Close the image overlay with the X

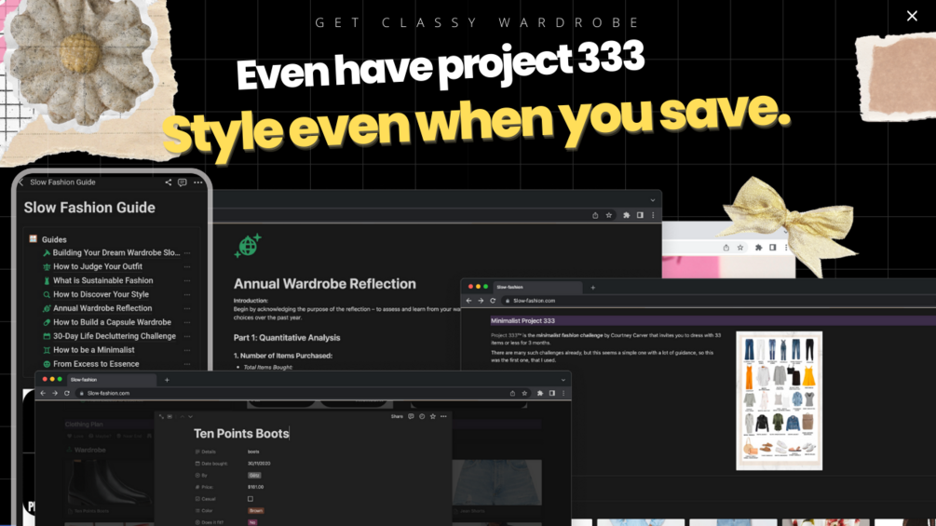coord(912,16)
